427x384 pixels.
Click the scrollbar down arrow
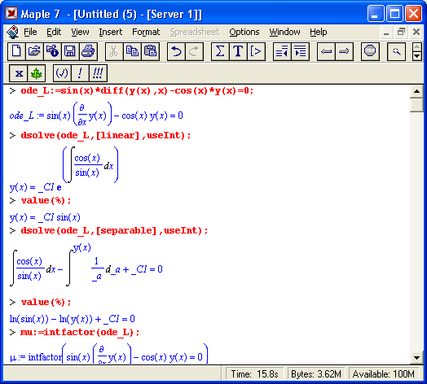click(416, 358)
